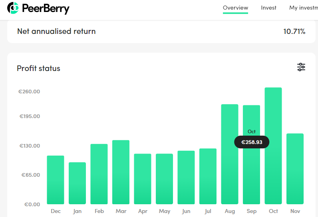The height and width of the screenshot is (217, 318).
Task: Click the PeerBerry wordmark text
Action: [x=46, y=8]
